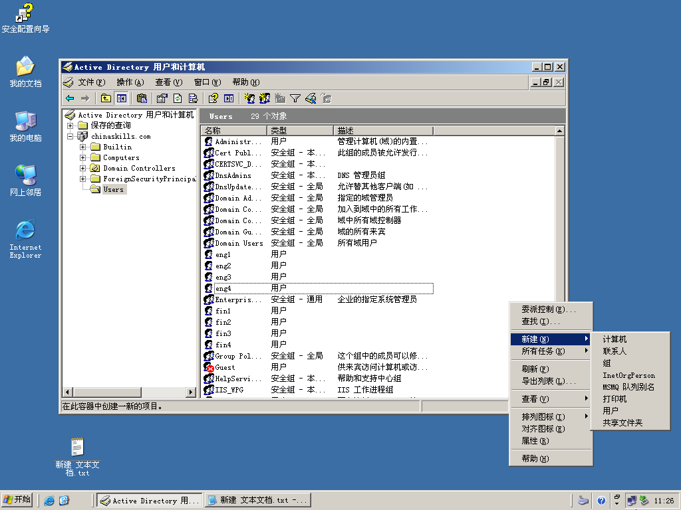Viewport: 681px width, 510px height.
Task: Open the 查看 menu in menu bar
Action: click(168, 82)
